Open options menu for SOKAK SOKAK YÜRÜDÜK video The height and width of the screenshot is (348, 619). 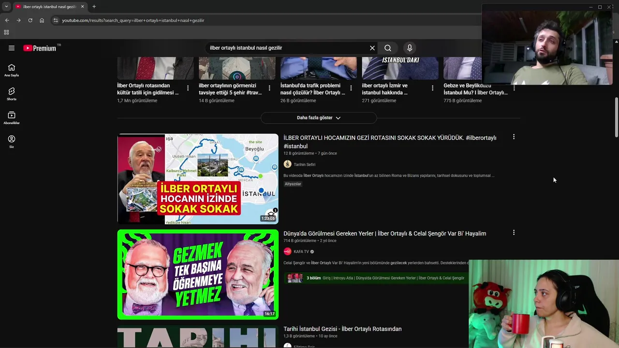click(514, 137)
